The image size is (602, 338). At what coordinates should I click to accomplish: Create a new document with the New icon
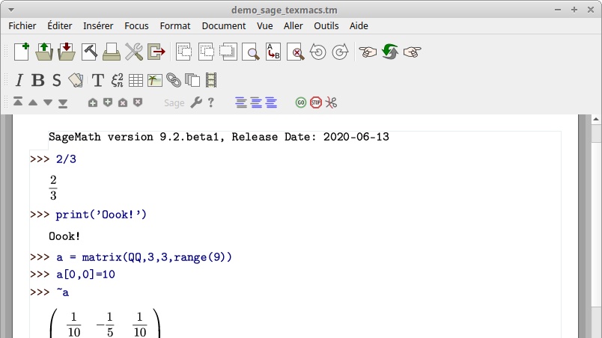pyautogui.click(x=22, y=52)
